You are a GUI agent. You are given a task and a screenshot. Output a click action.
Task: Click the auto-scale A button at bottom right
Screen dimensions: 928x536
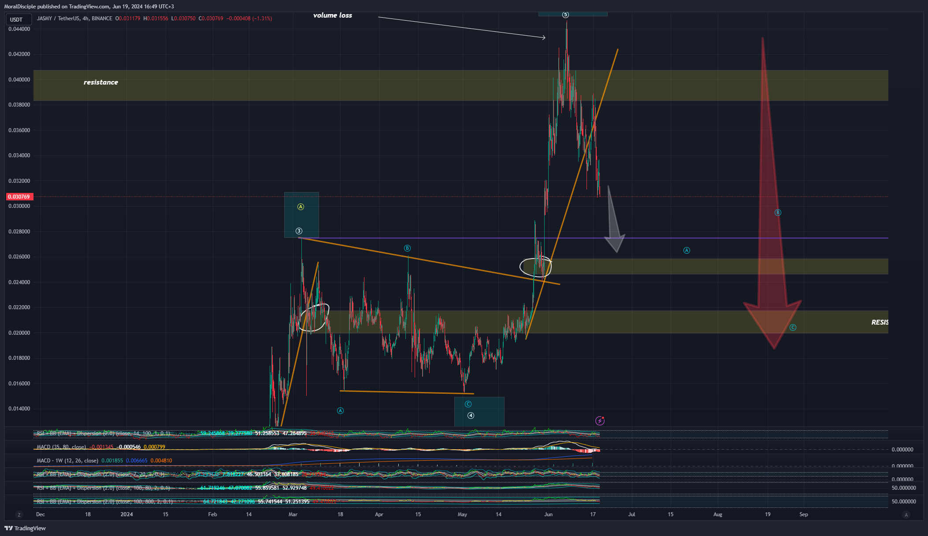click(x=906, y=514)
